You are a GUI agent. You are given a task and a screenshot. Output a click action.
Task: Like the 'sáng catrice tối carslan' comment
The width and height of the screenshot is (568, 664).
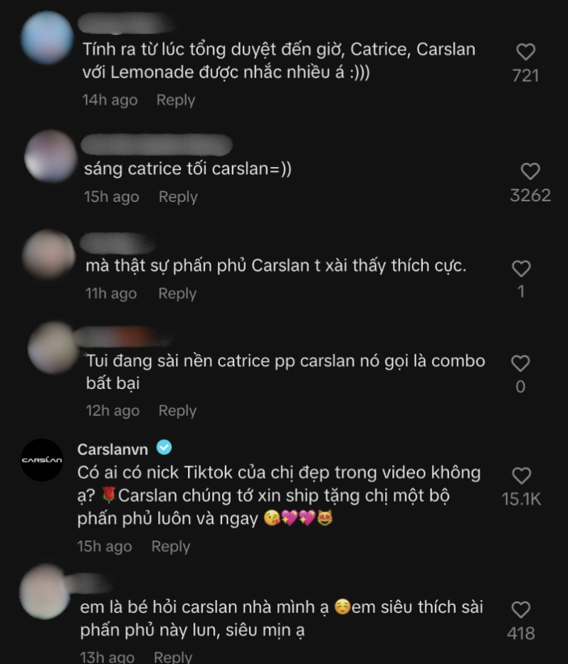530,171
